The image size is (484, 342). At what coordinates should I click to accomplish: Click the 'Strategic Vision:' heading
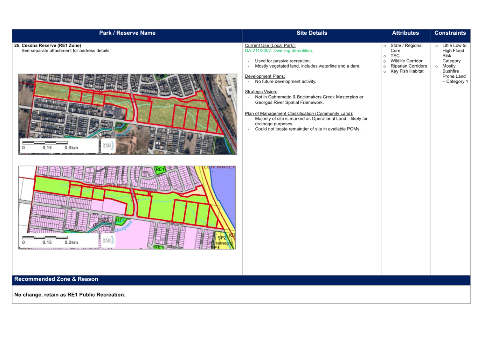coord(261,92)
